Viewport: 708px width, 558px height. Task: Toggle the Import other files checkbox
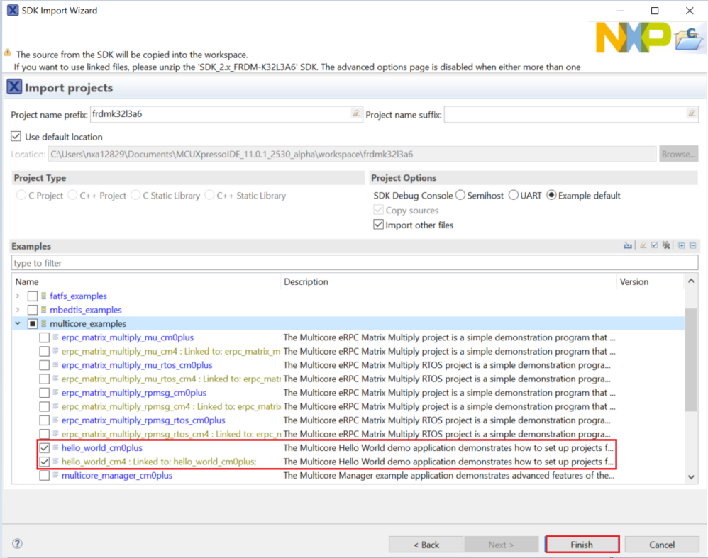click(x=379, y=225)
